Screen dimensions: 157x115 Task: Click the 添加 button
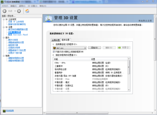(x=94, y=48)
